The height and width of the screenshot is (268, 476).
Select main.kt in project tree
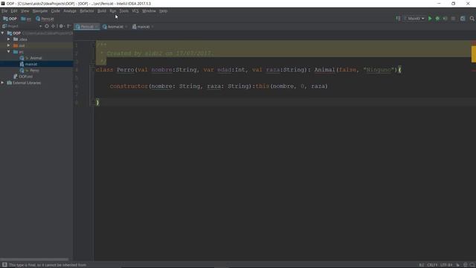28,64
